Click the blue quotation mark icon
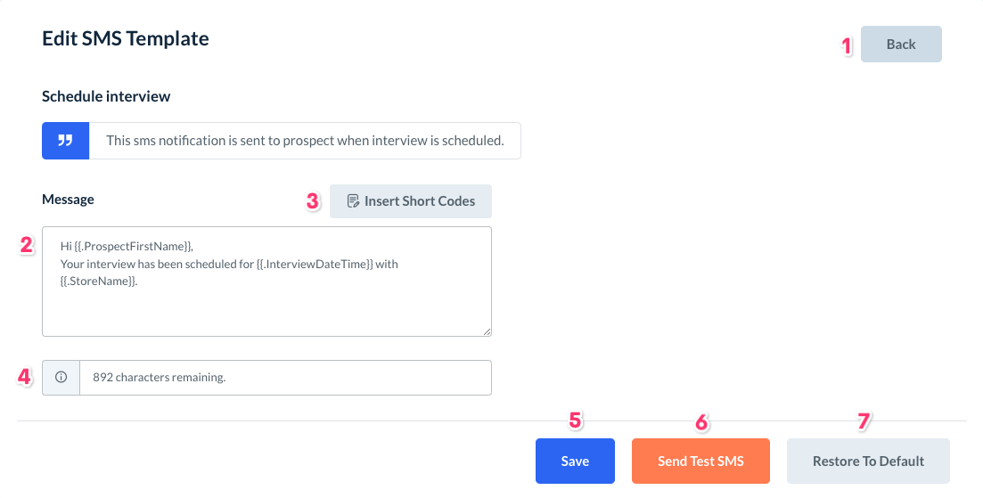This screenshot has width=983, height=498. (65, 141)
